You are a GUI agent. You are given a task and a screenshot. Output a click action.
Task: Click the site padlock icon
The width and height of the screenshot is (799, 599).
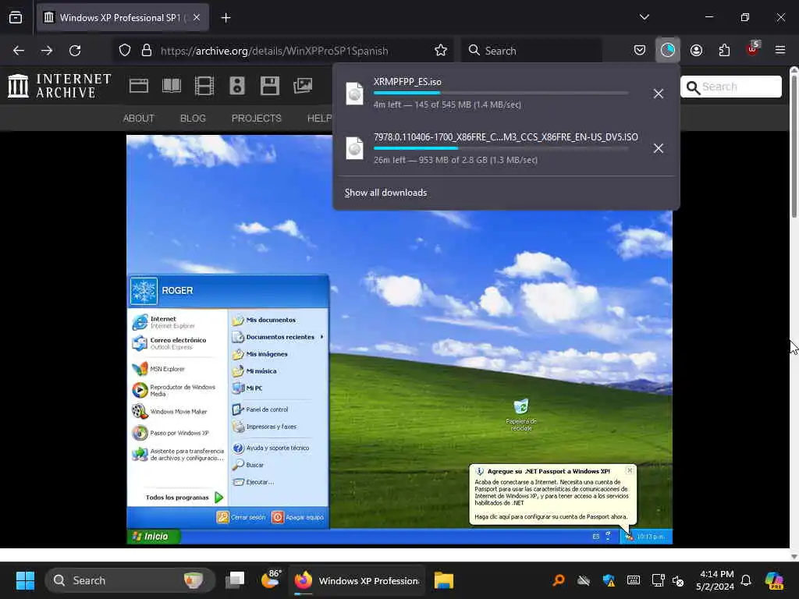coord(147,51)
